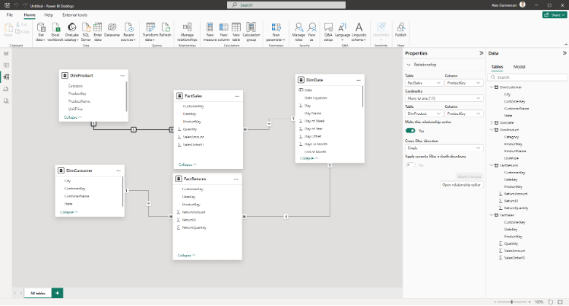Viewport: 569px width, 306px height.
Task: Adjust the zoom slider in status bar
Action: tap(511, 302)
